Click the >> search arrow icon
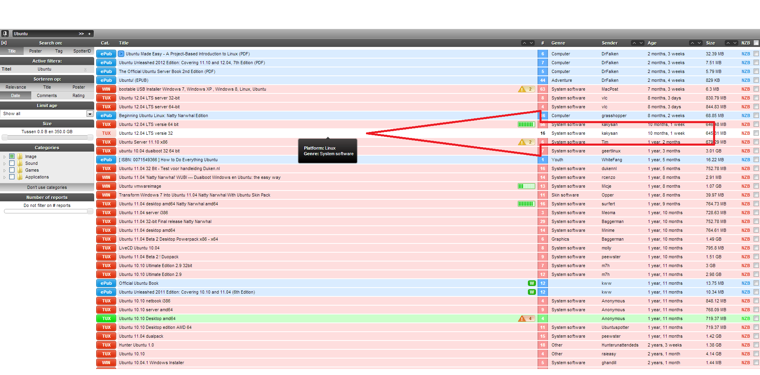The image size is (760, 375). coord(81,34)
